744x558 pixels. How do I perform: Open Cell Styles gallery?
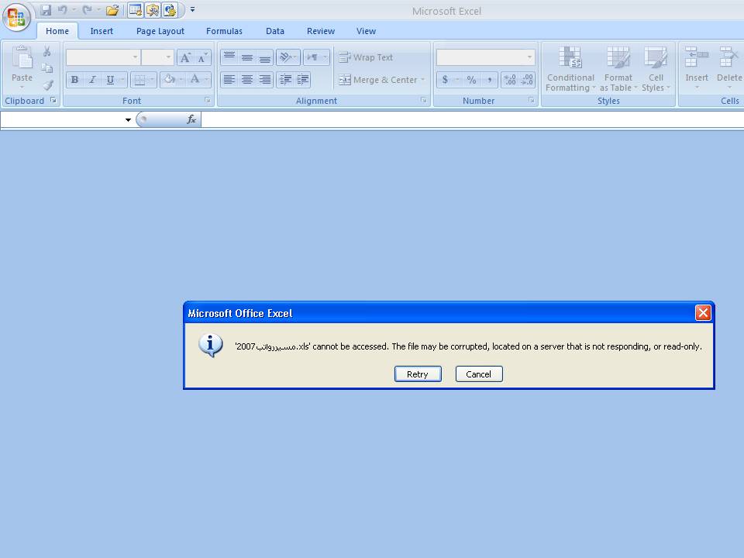coord(656,69)
